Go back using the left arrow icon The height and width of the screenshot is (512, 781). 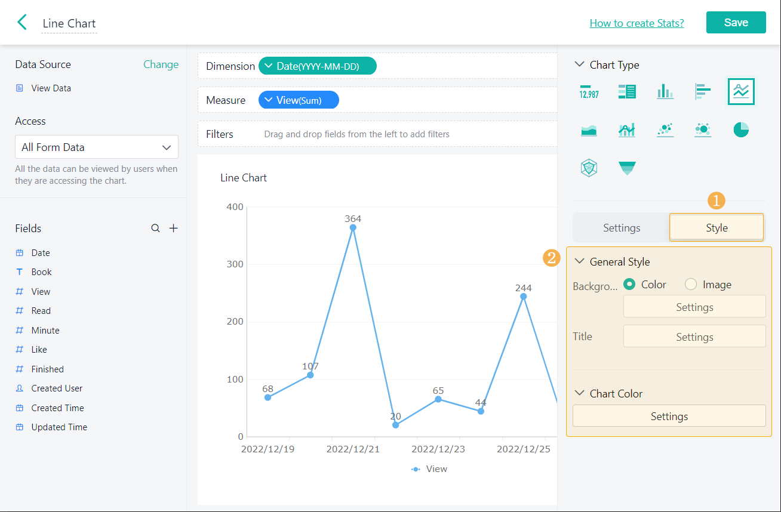point(22,23)
